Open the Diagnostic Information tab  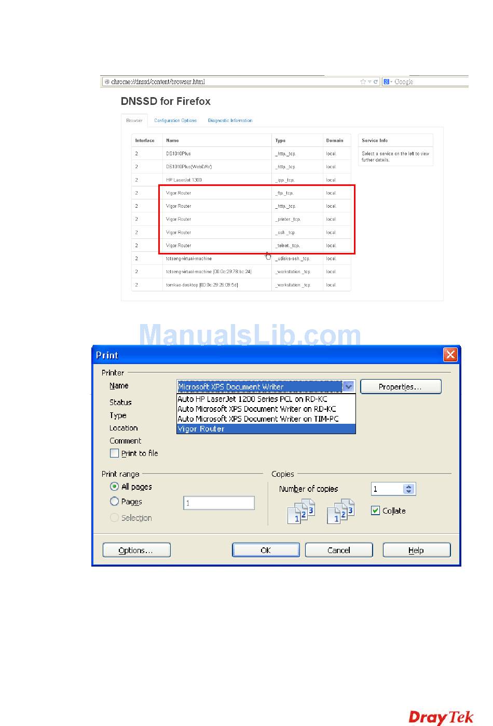230,120
